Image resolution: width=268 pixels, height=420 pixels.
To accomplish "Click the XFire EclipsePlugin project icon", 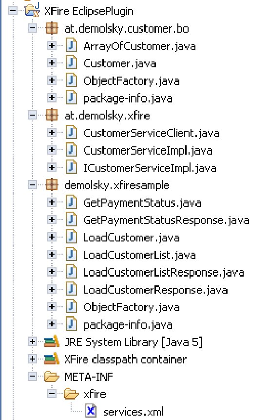I will tap(32, 11).
